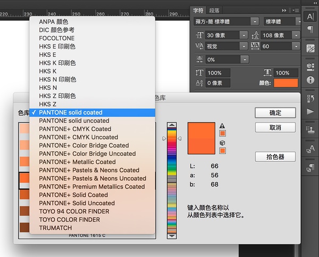Expand the font family dropdown
319x257 pixels.
pyautogui.click(x=255, y=21)
